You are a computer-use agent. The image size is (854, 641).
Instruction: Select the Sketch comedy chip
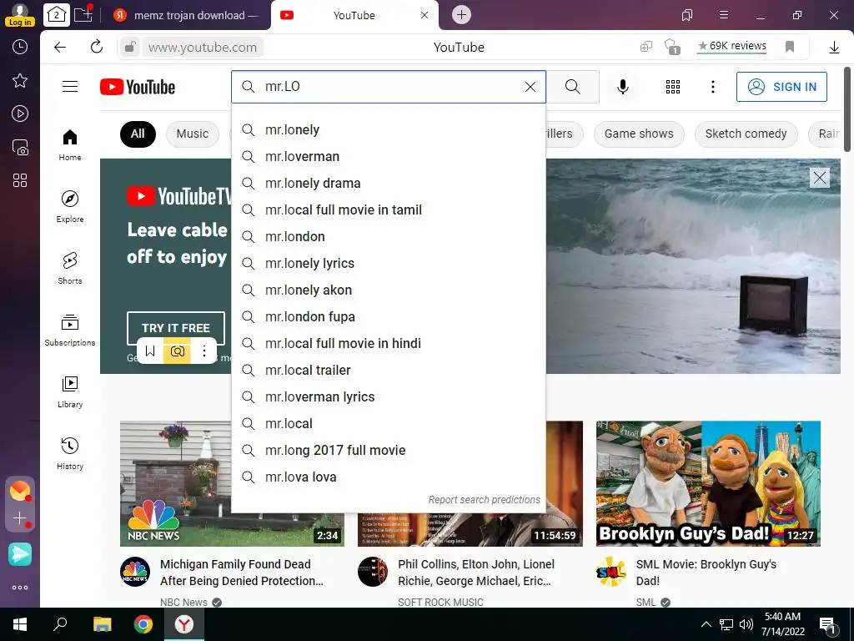[746, 134]
